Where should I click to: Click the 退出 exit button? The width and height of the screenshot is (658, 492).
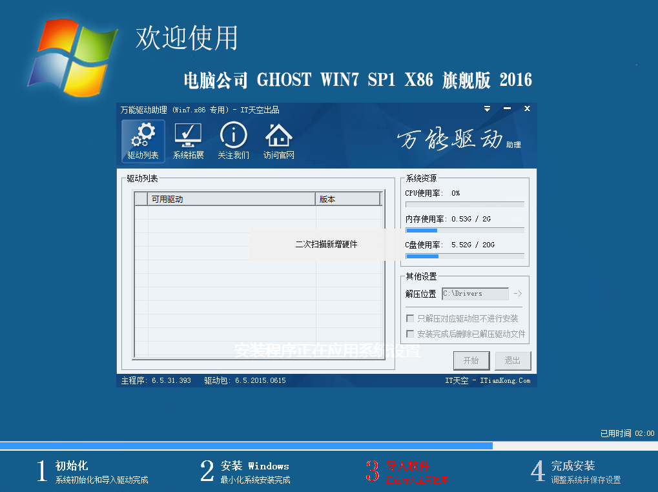click(512, 360)
